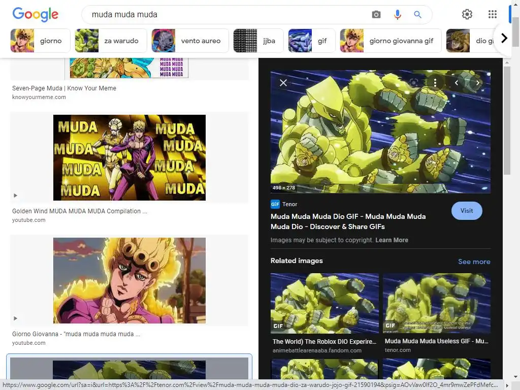The image size is (520, 390).
Task: Start voice search with microphone icon
Action: coord(397,15)
